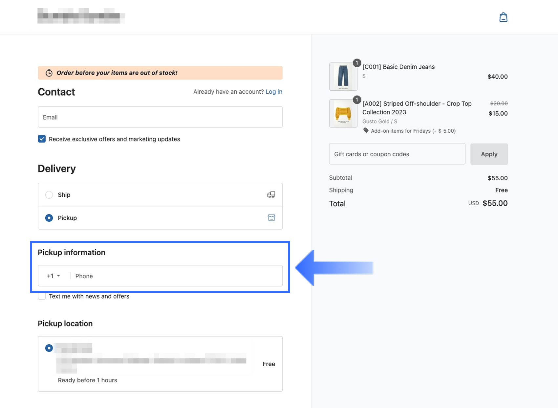Click the Log in link

pyautogui.click(x=274, y=92)
